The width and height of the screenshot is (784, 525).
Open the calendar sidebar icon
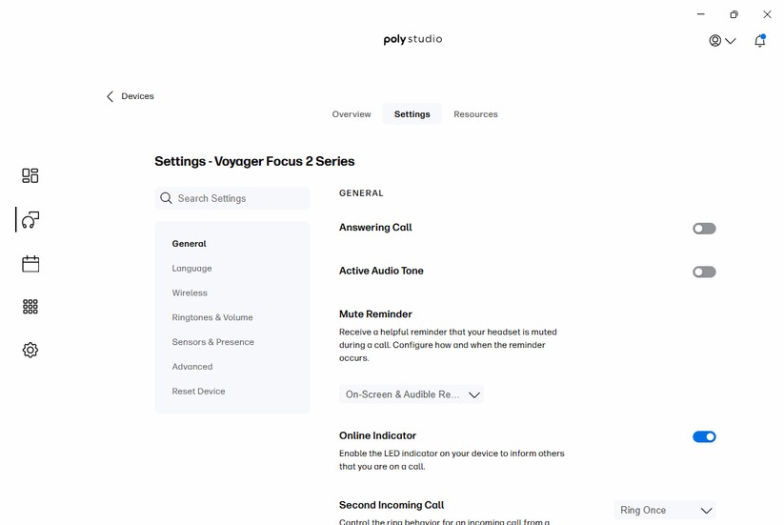tap(30, 264)
